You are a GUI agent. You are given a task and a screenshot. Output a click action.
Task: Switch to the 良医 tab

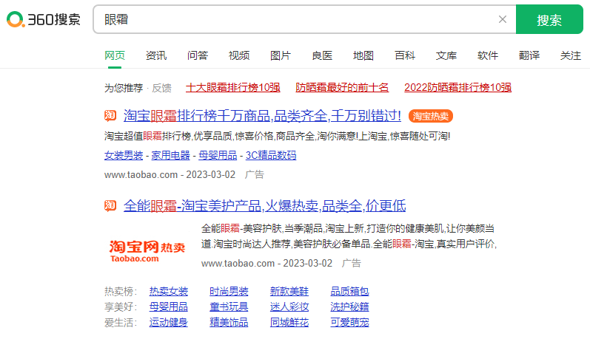(x=322, y=55)
